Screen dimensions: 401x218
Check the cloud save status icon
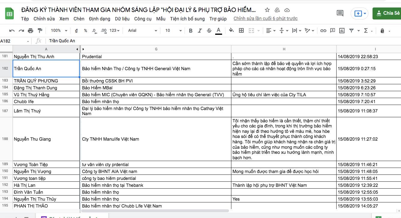287,10
